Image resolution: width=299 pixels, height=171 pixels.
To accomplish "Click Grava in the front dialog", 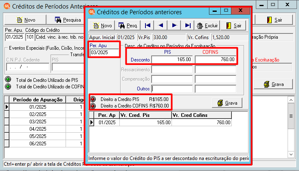I will (227, 103).
